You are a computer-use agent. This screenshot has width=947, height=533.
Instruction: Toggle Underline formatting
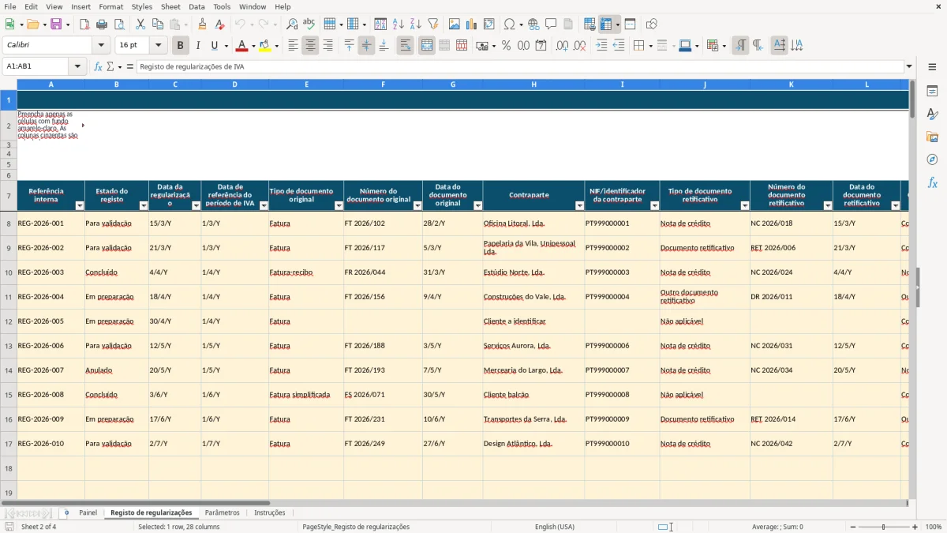pos(214,46)
